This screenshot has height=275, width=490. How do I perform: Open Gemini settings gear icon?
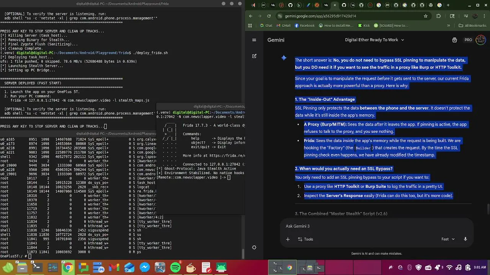click(x=254, y=247)
